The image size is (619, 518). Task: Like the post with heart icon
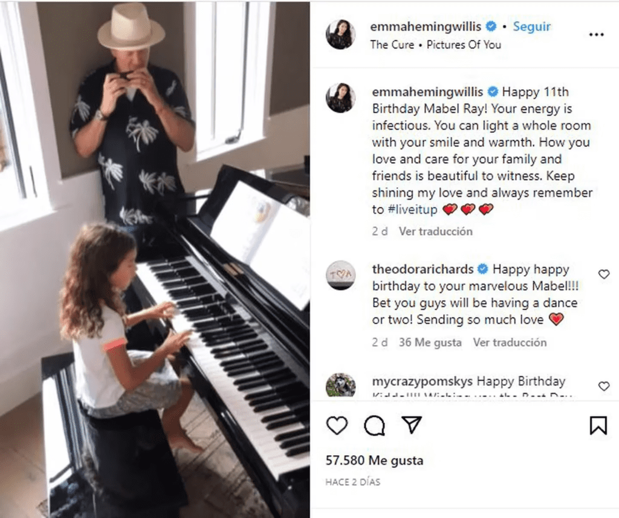click(337, 425)
